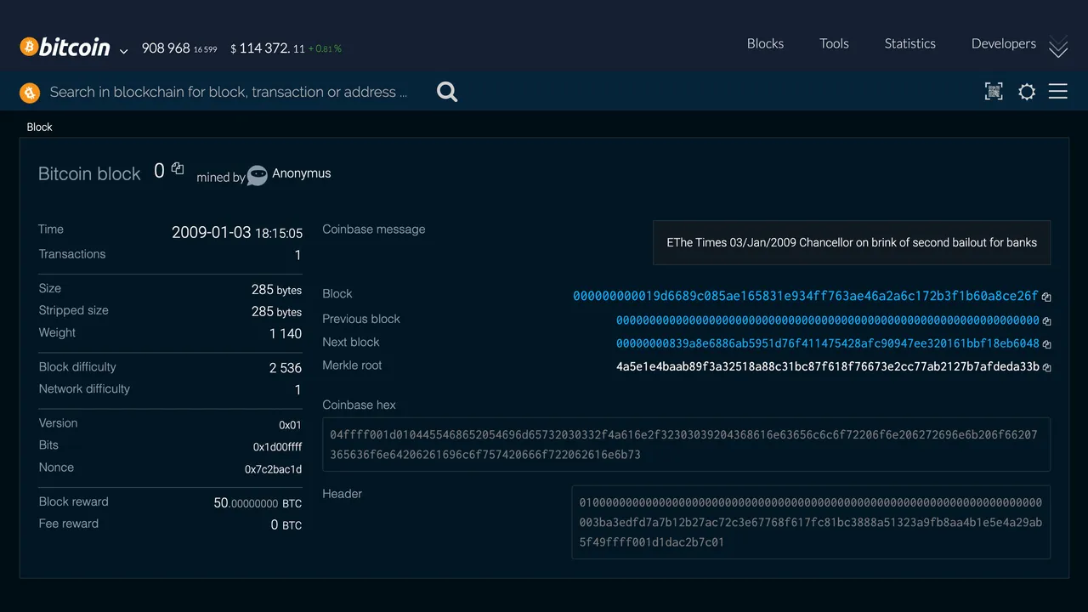Click the price change +0.81 %

pyautogui.click(x=325, y=49)
